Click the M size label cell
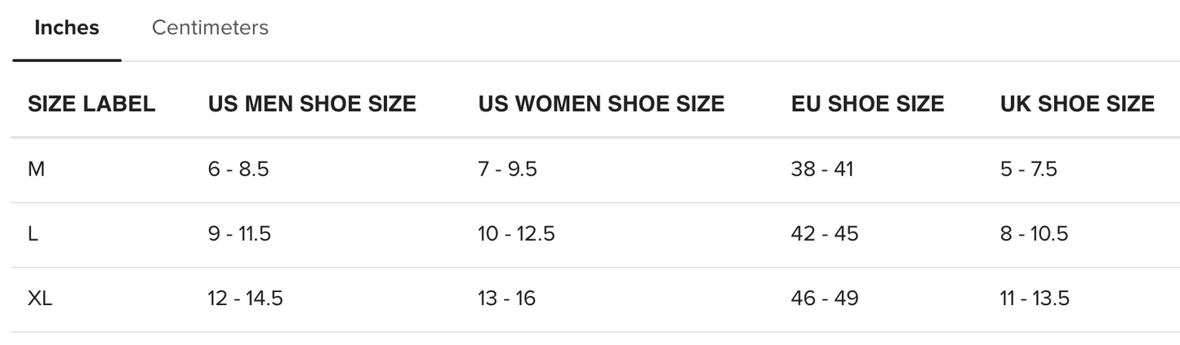Screen dimensions: 1180x345 pos(36,170)
